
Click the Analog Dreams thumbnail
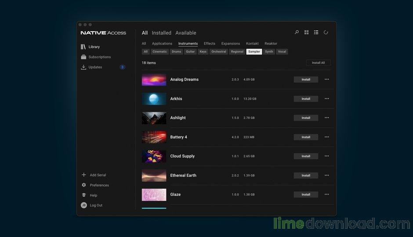(154, 80)
